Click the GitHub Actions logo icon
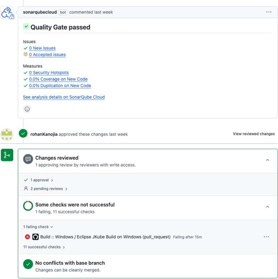 [x=35, y=237]
